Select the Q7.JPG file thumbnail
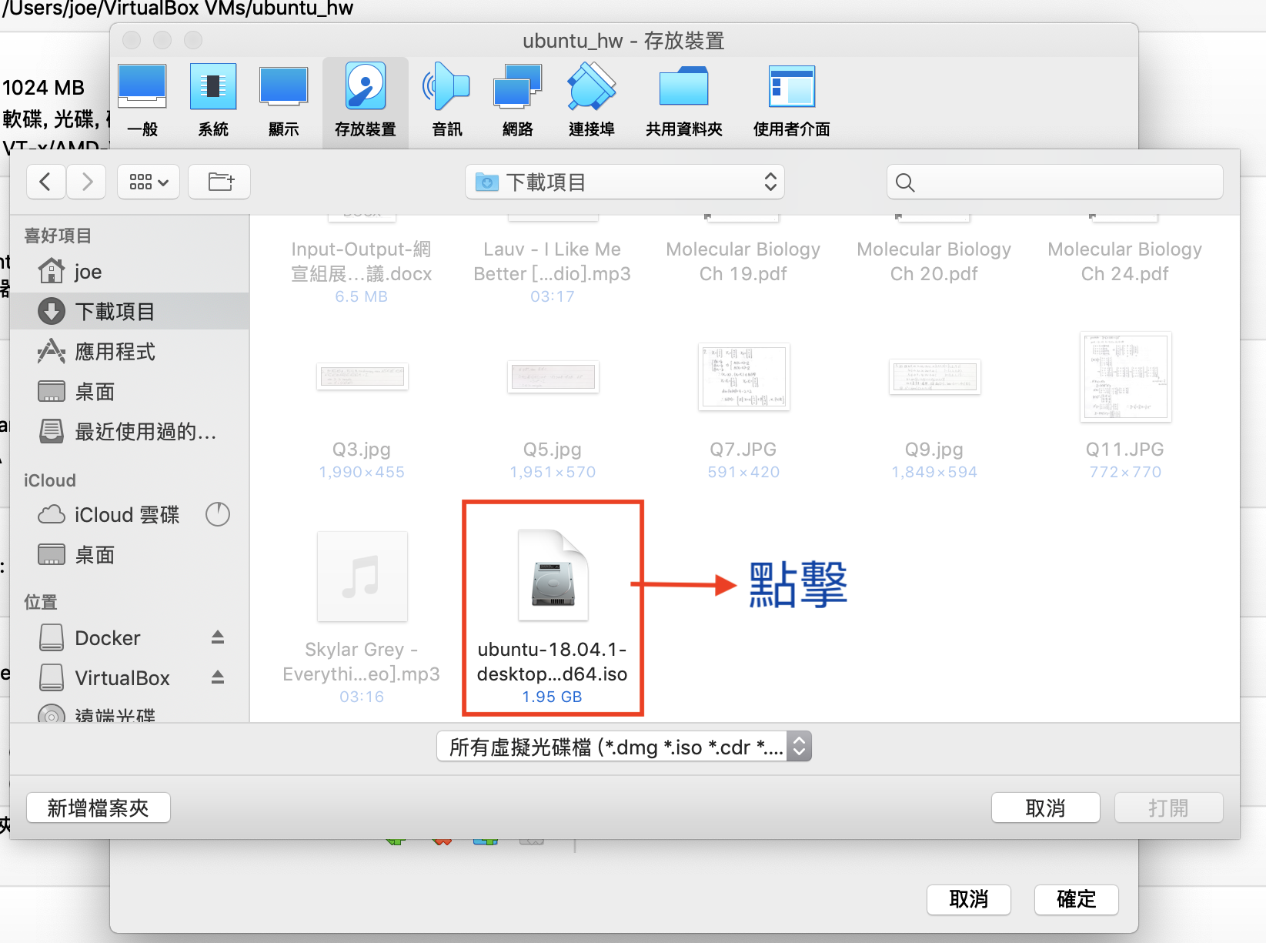This screenshot has width=1266, height=943. point(744,376)
